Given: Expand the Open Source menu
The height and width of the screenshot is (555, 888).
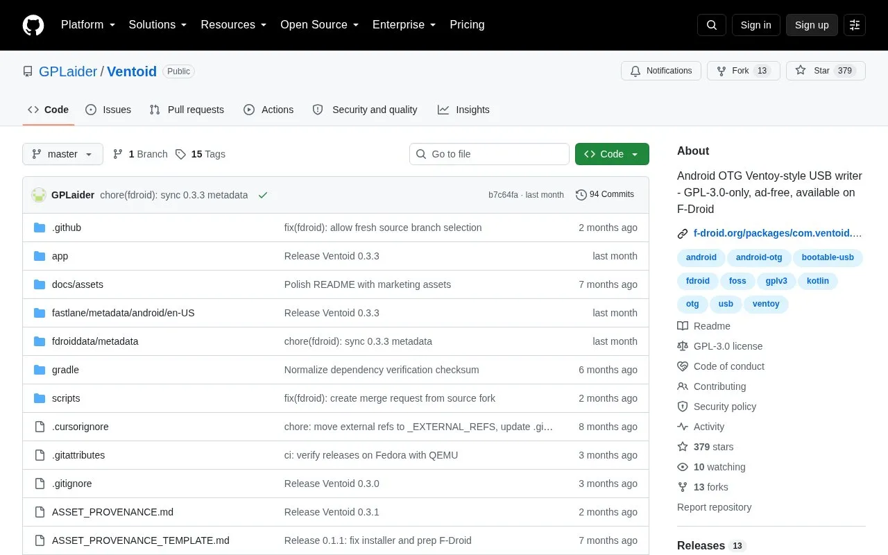Looking at the screenshot, I should [320, 25].
